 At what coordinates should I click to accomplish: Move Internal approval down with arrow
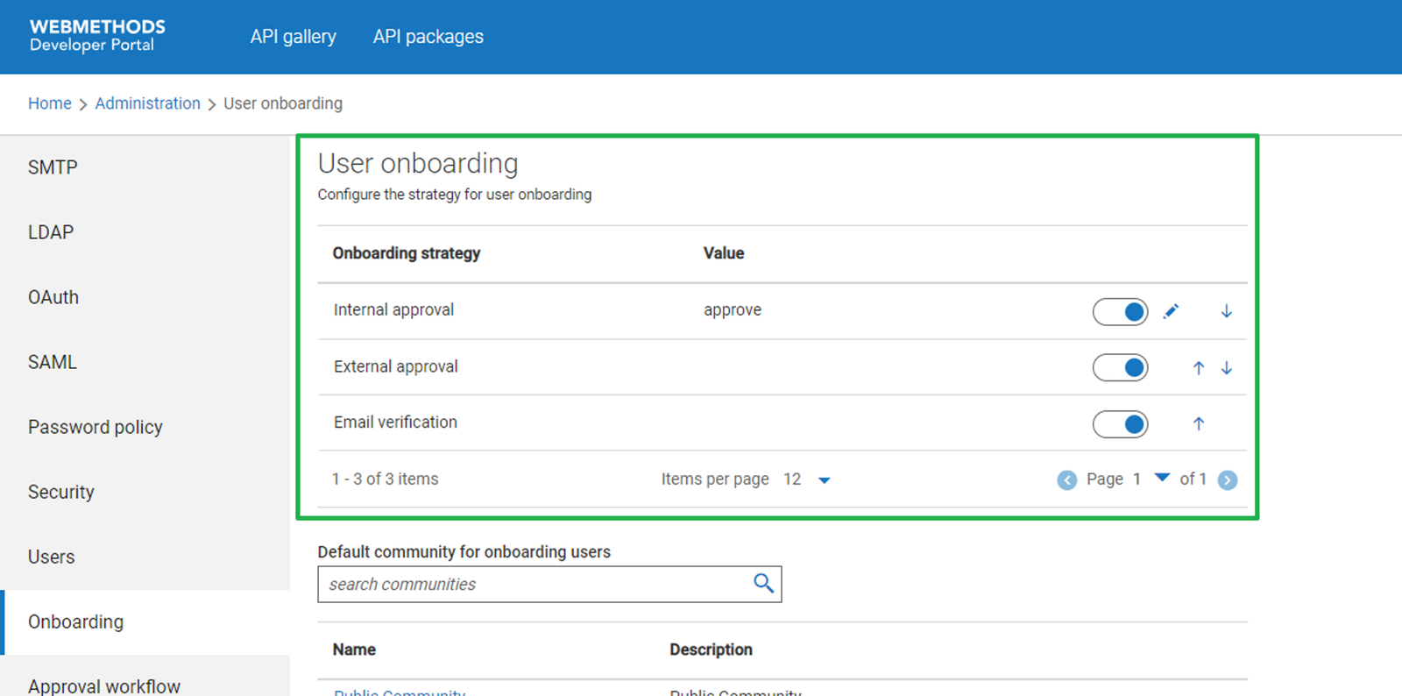click(1227, 311)
